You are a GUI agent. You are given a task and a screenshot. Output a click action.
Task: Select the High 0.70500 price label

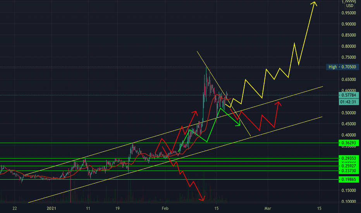(x=342, y=67)
